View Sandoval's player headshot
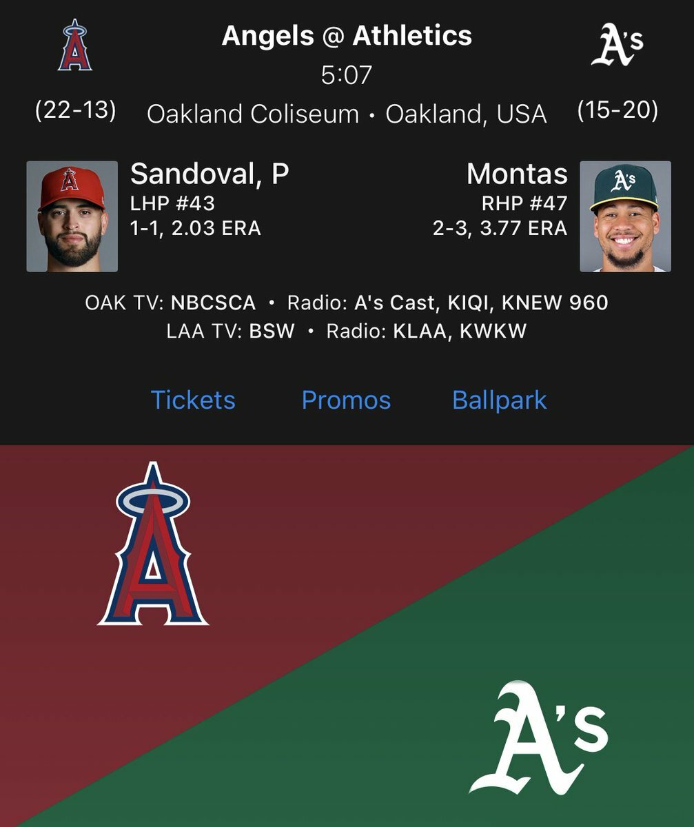The width and height of the screenshot is (694, 827). 72,216
